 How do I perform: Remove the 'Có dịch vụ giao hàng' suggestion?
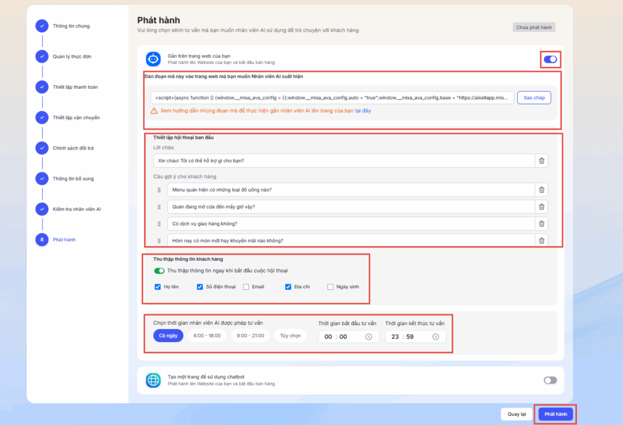pos(541,224)
